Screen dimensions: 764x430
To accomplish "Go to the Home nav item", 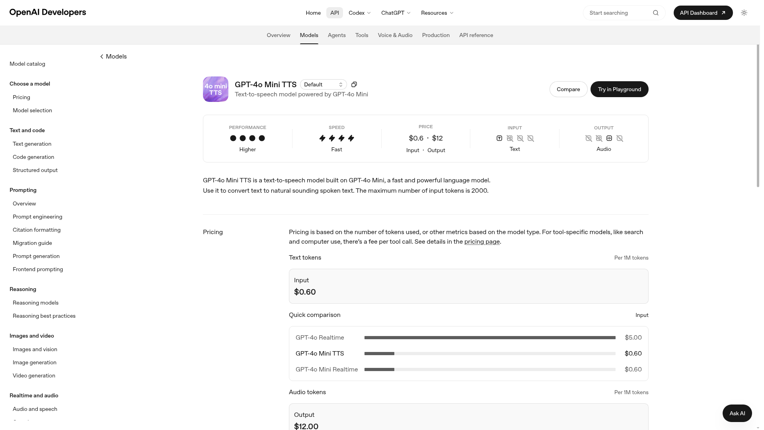I will click(313, 13).
